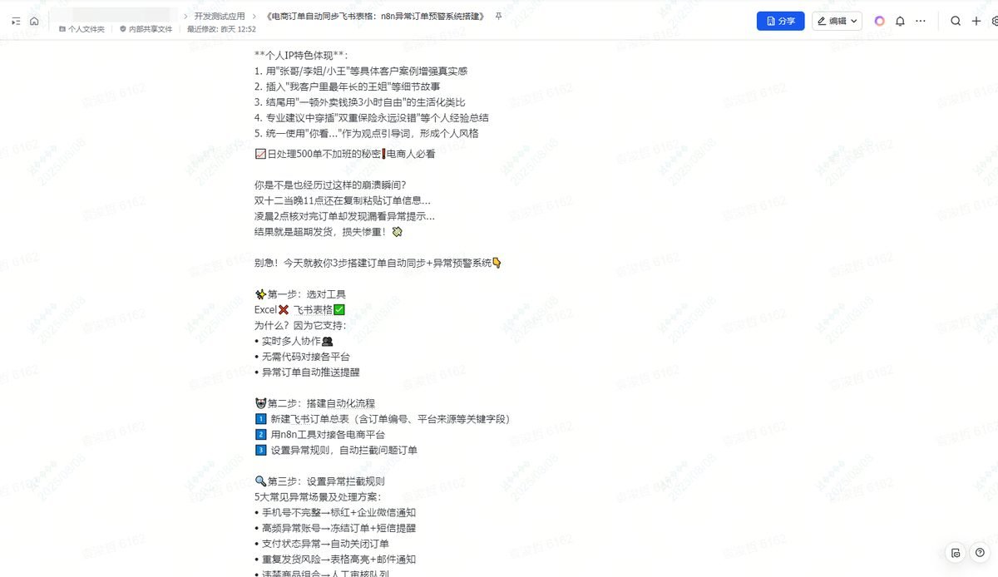Go to the home icon
This screenshot has width=998, height=577.
(x=34, y=21)
